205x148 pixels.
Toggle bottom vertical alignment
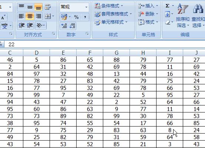tap(38, 7)
